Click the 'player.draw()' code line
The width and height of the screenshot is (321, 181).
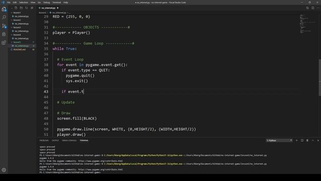(71, 135)
